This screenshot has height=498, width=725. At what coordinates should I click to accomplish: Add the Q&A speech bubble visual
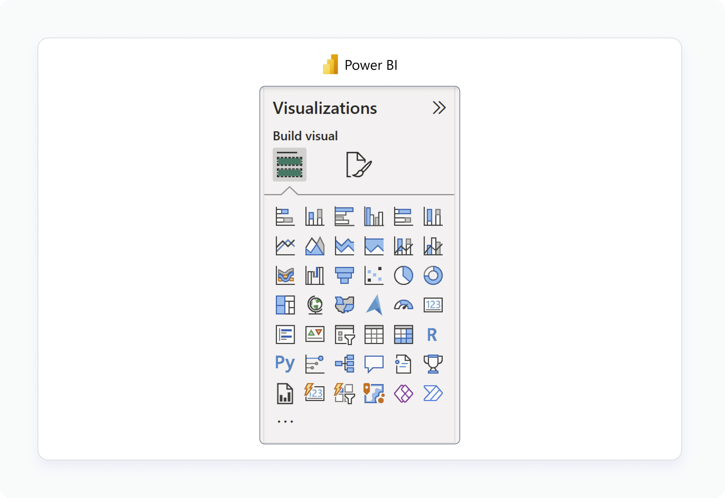[374, 364]
